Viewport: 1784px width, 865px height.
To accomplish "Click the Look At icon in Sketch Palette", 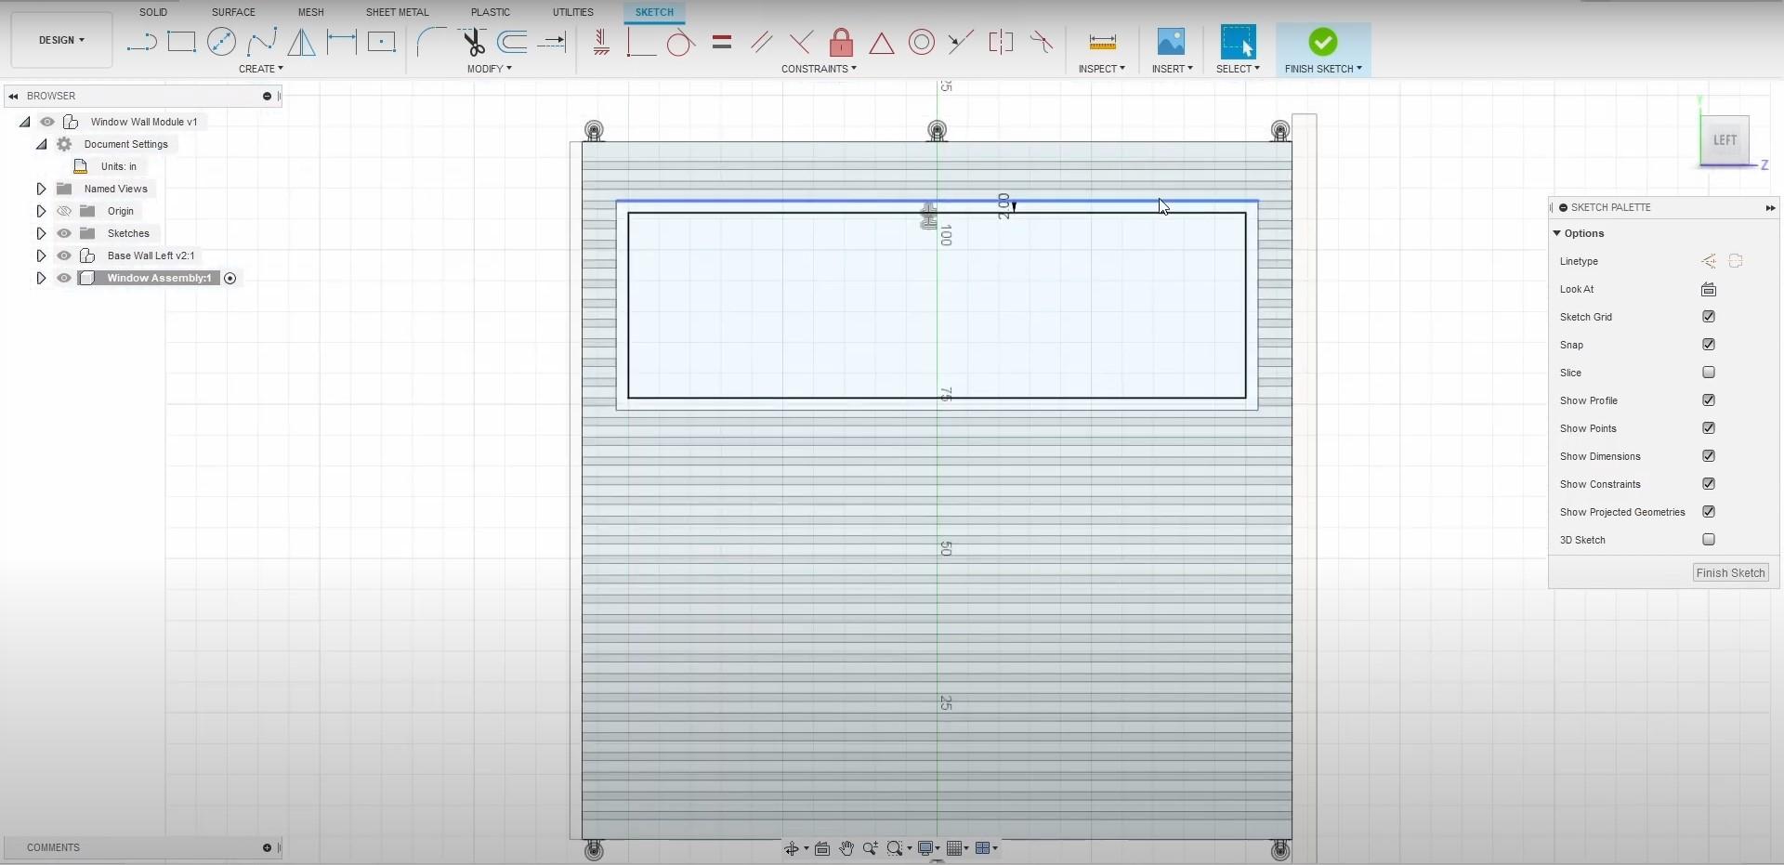I will click(1708, 289).
